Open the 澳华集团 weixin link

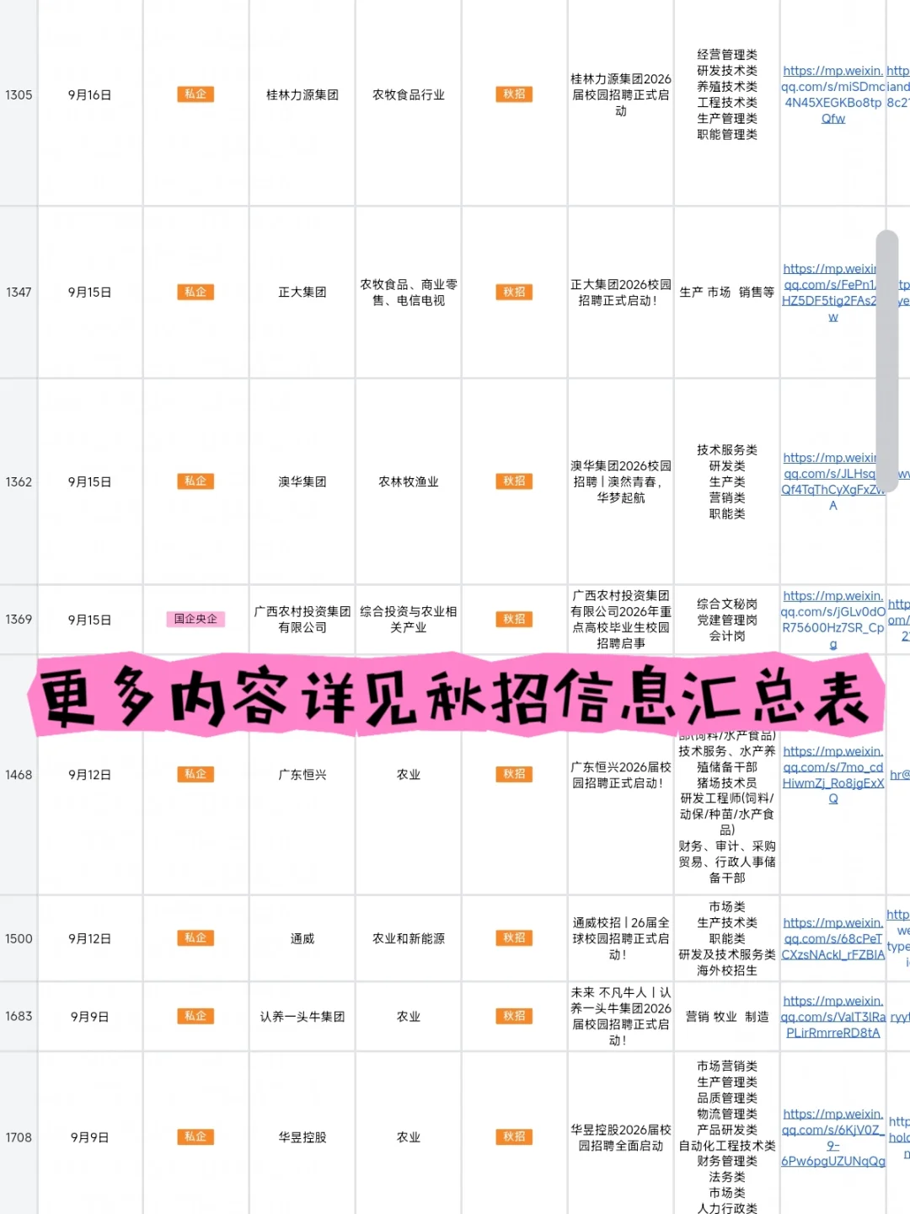click(829, 481)
